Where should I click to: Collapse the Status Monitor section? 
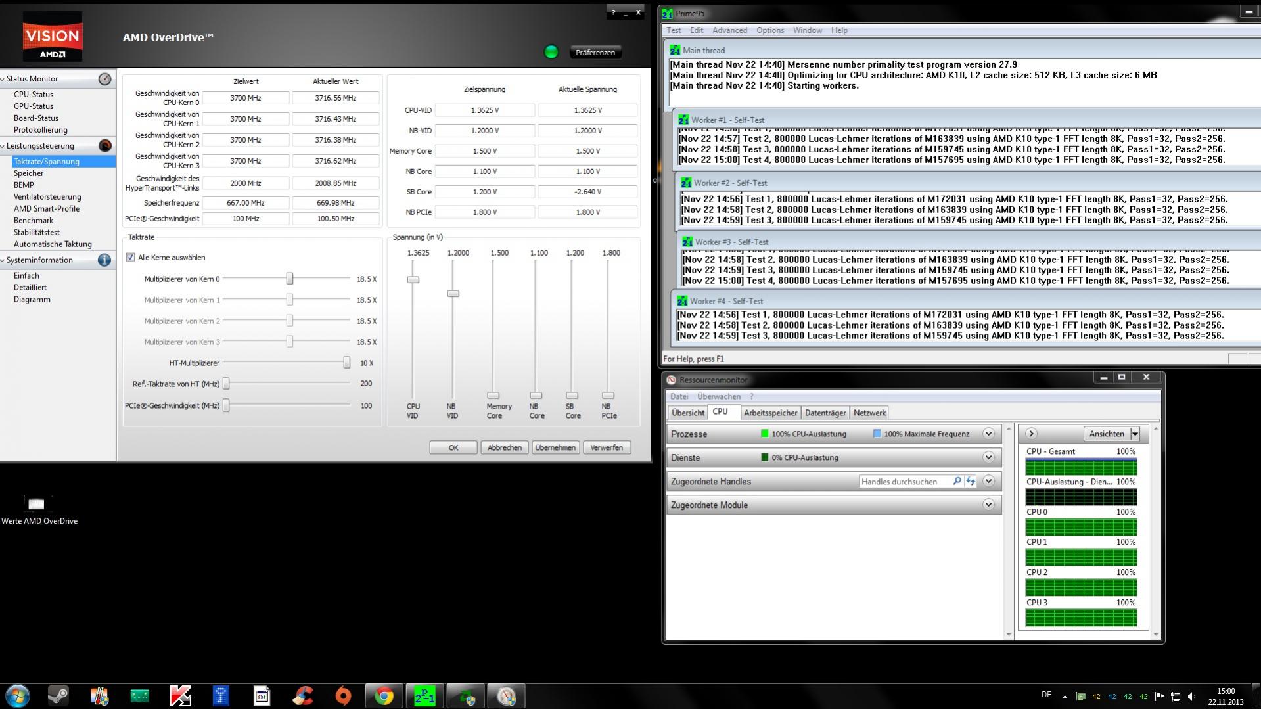(x=3, y=79)
